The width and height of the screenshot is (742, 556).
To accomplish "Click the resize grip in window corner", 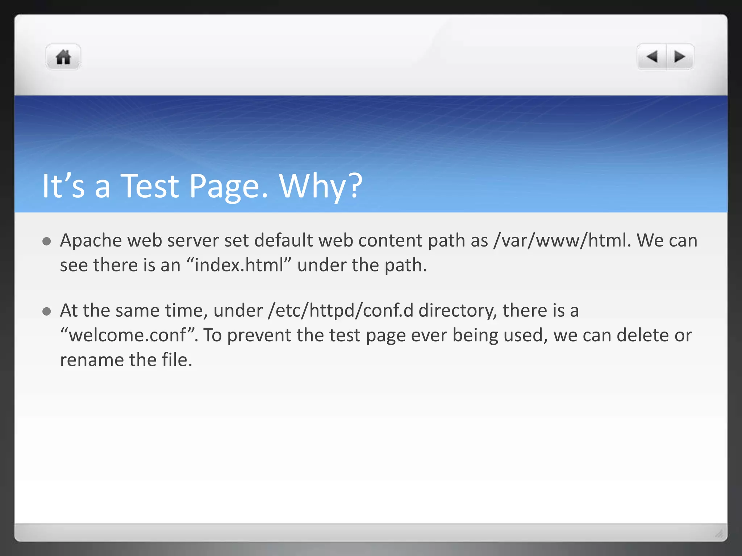I will click(x=719, y=533).
